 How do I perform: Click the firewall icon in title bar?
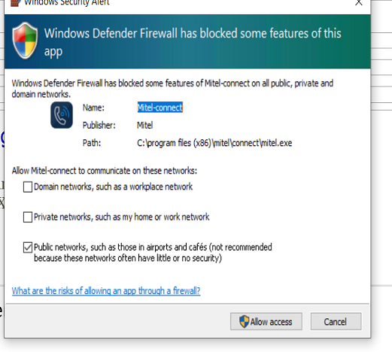[15, 2]
